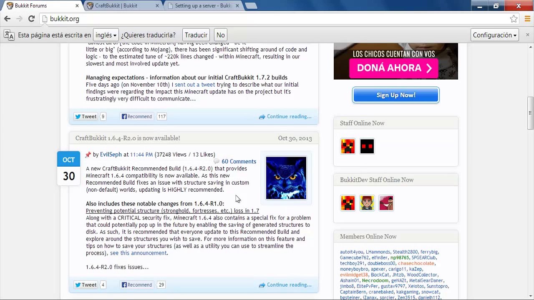The image size is (534, 300).
Task: Click the 11:44 PM timestamp link
Action: click(x=141, y=155)
